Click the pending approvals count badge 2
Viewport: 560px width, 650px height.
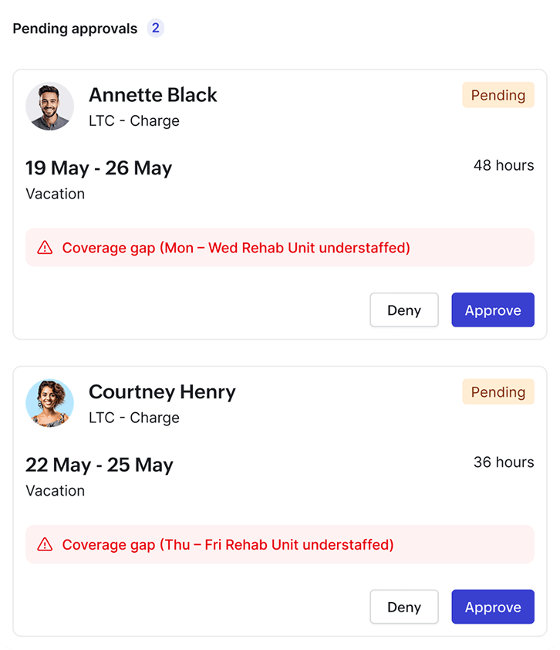156,29
